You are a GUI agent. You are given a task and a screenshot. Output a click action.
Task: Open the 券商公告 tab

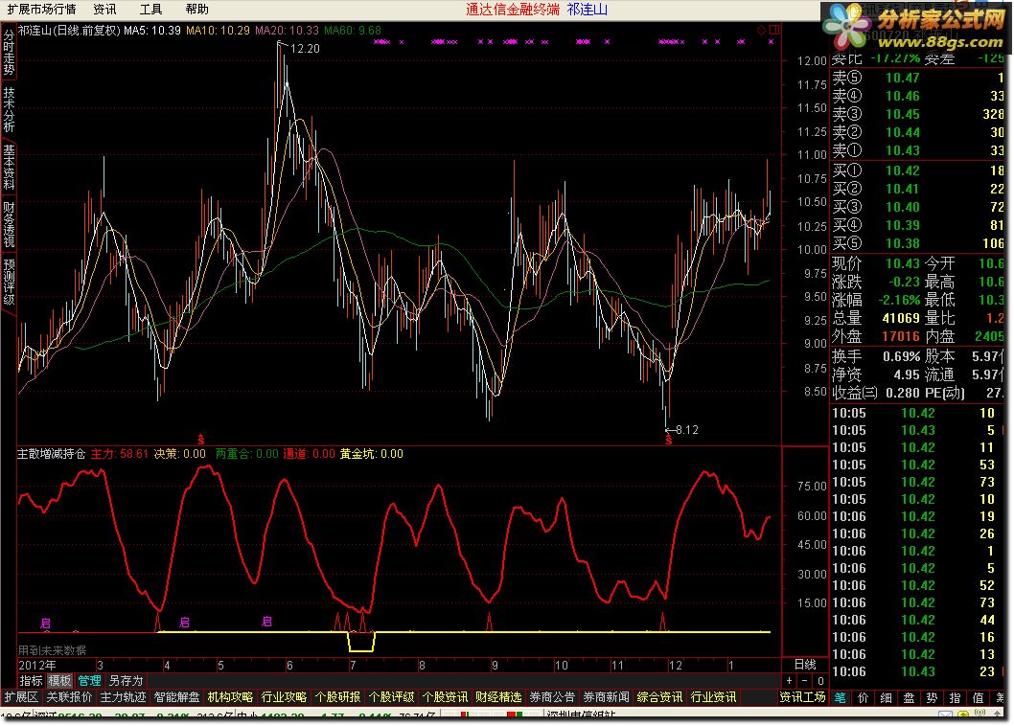point(552,697)
